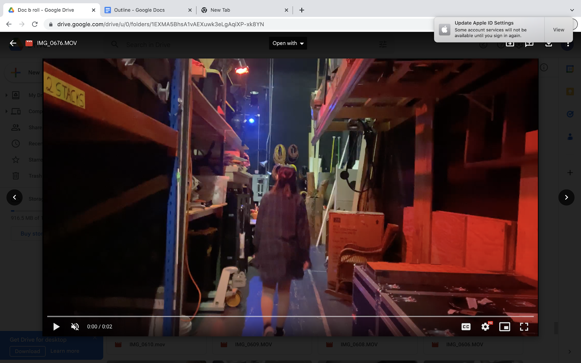
Task: Select file IMG_0606.MOV
Action: tap(474, 345)
